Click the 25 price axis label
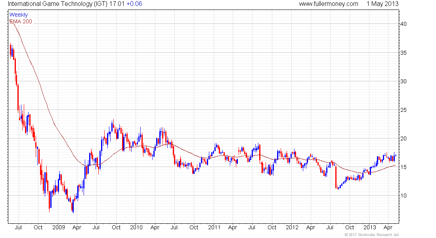Image resolution: width=436 pixels, height=238 pixels. (x=403, y=110)
